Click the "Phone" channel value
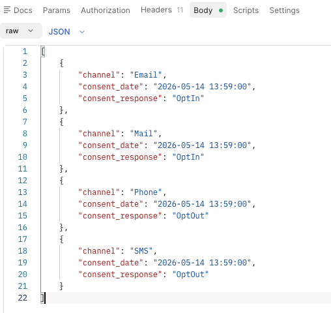Image resolution: width=331 pixels, height=313 pixels. (146, 192)
